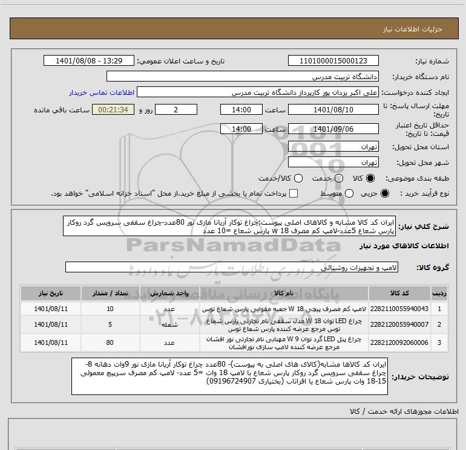Click the تعداد / مقدار column header
This screenshot has width=466, height=450.
pyautogui.click(x=110, y=294)
